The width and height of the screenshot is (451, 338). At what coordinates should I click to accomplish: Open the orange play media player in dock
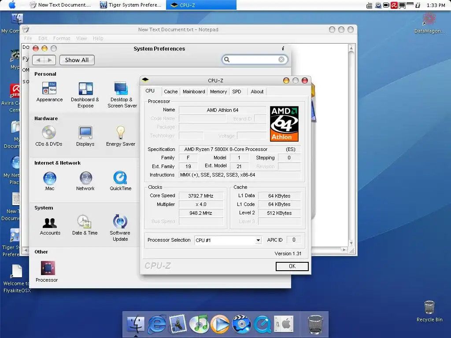[220, 324]
